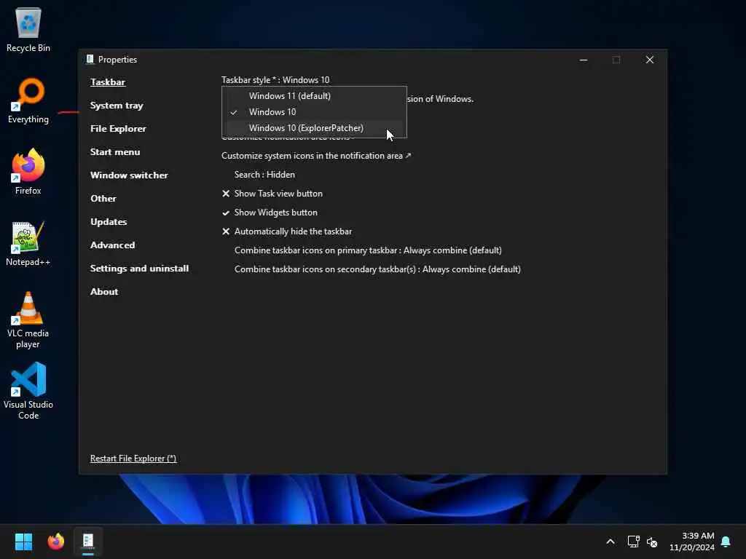Launch Firefox from the desktop

pyautogui.click(x=28, y=172)
